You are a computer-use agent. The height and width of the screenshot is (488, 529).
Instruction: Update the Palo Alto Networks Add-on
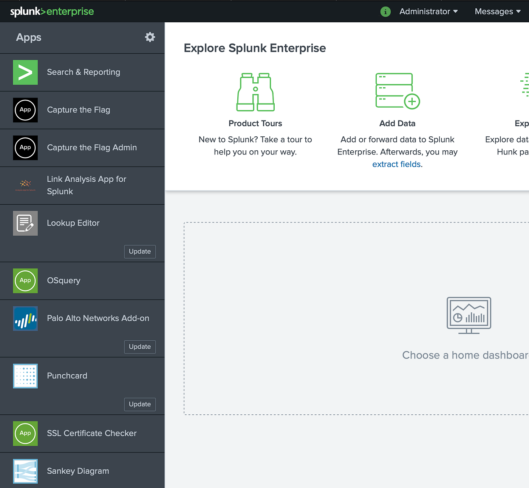140,347
